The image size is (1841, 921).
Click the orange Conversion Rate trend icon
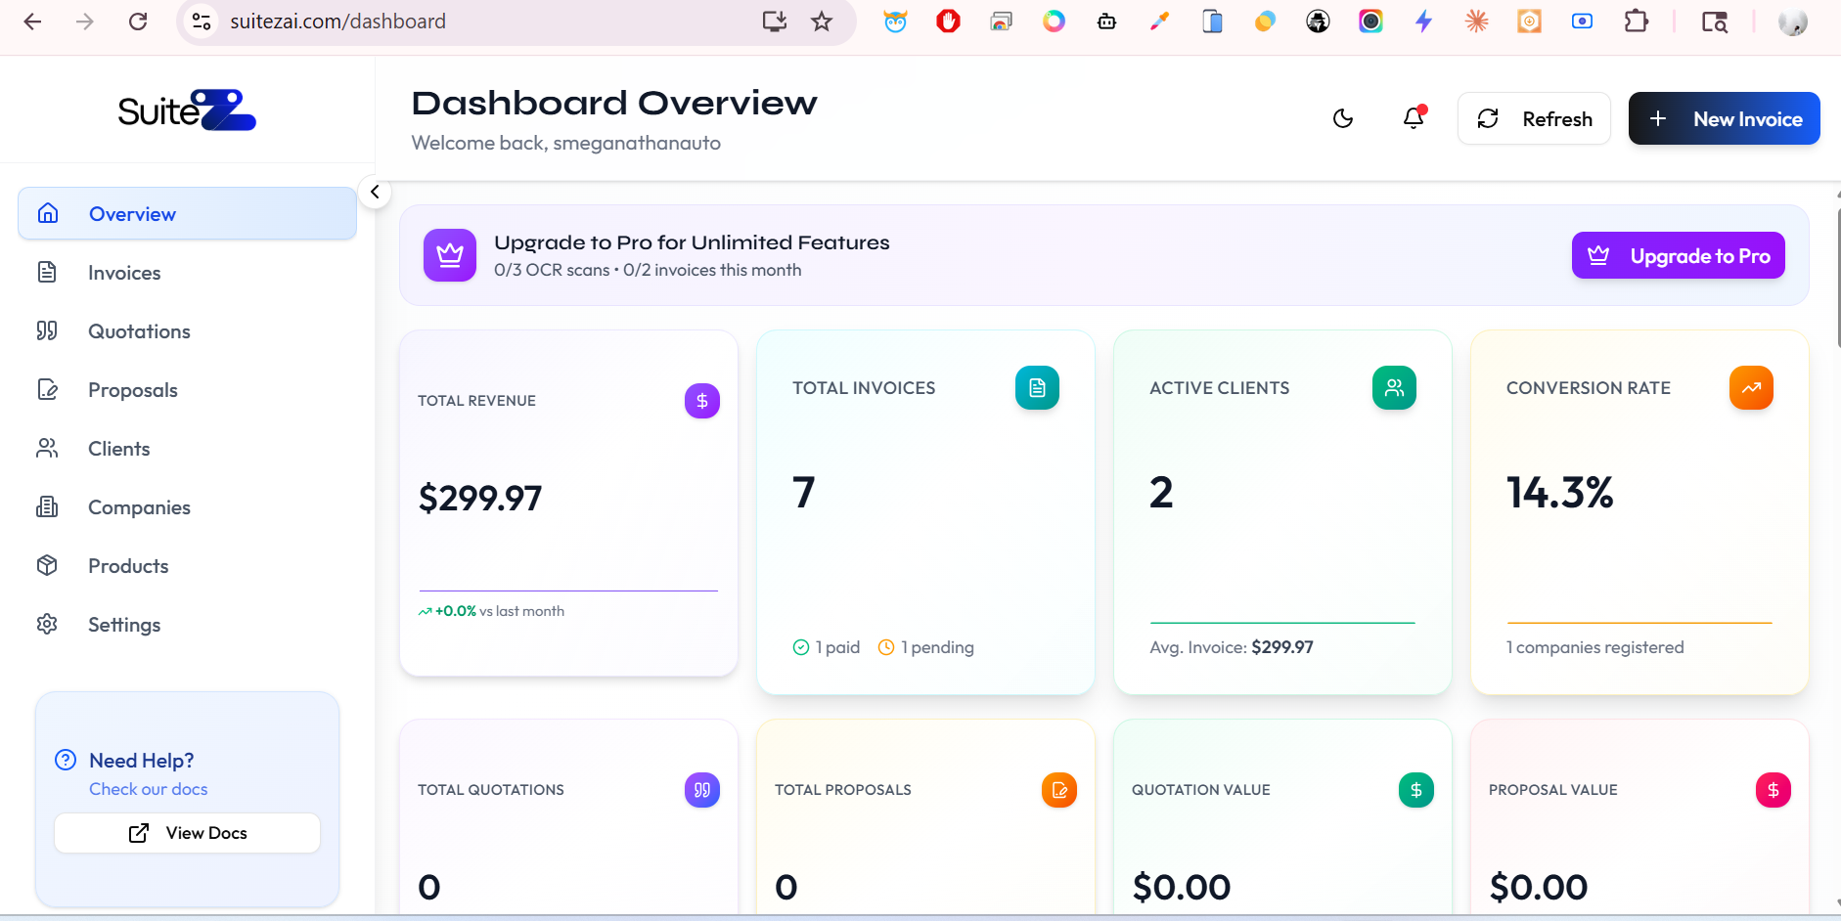point(1751,388)
